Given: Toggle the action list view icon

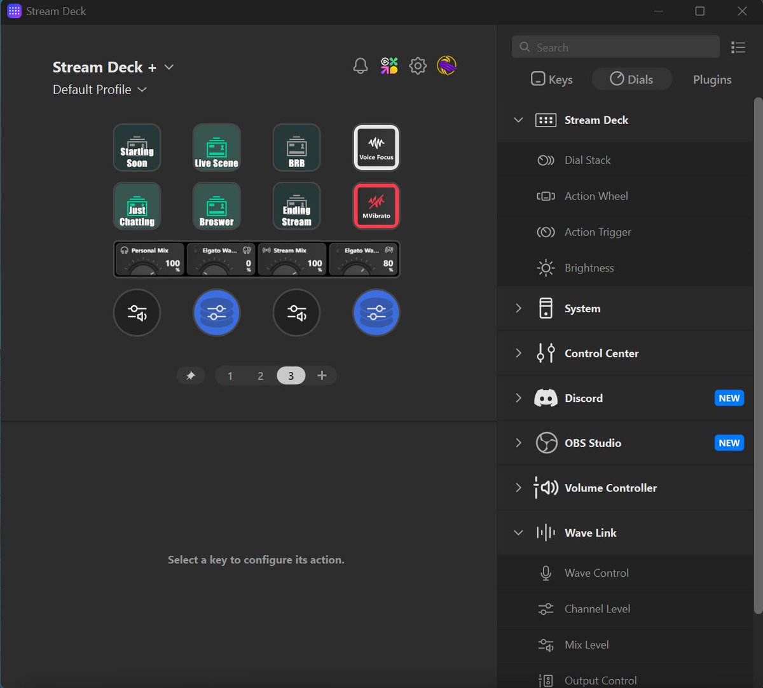Looking at the screenshot, I should 738,47.
